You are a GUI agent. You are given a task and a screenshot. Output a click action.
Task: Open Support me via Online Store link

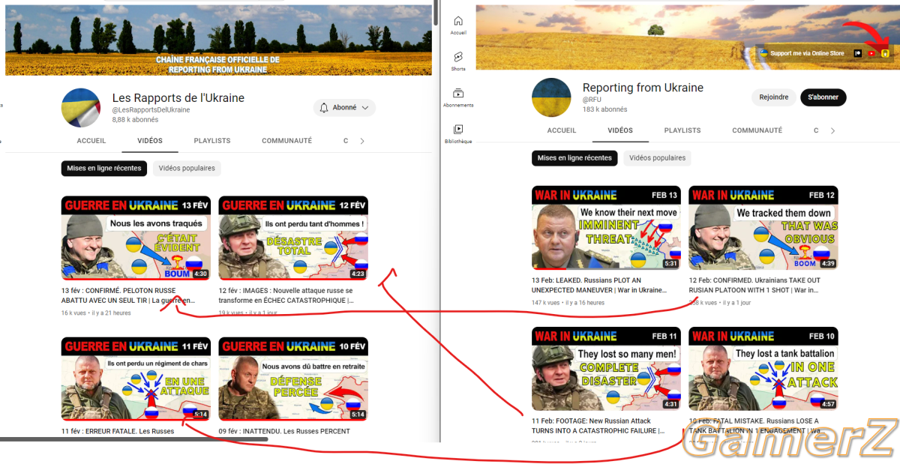(807, 53)
